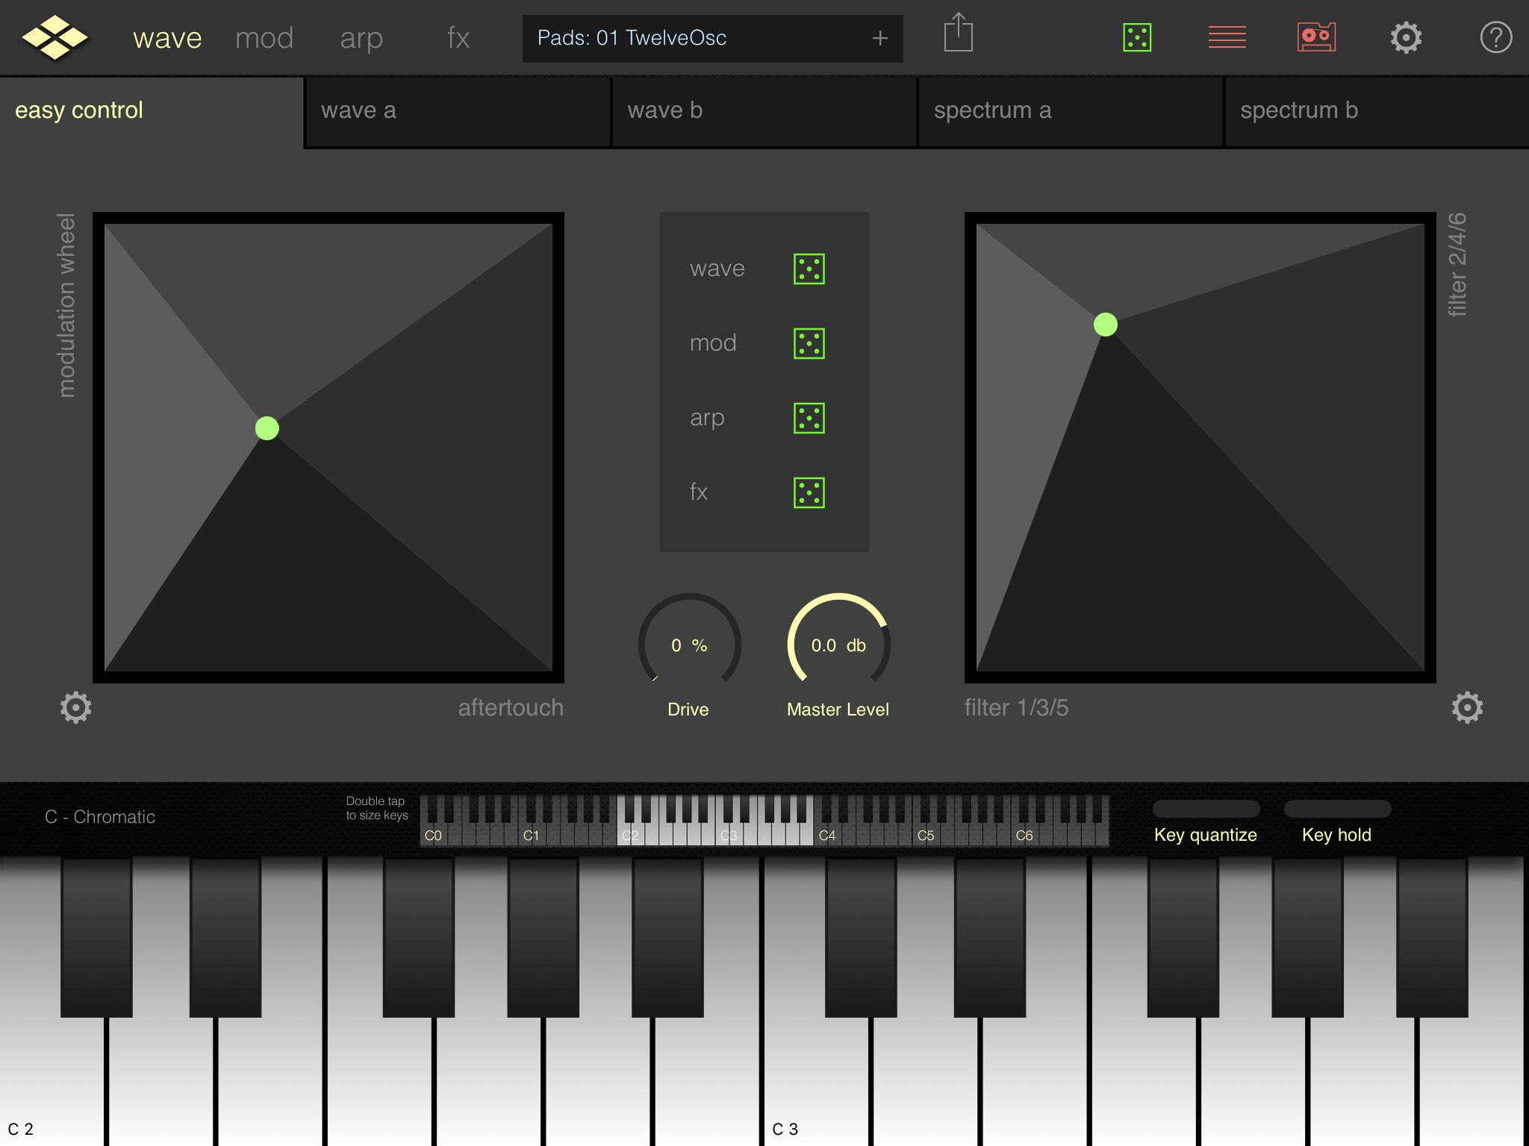Click the green randomize dice icon in top bar

click(x=1137, y=37)
